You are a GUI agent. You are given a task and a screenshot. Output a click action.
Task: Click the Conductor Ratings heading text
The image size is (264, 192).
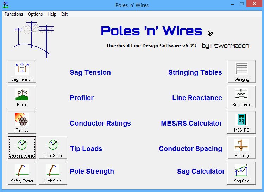tap(100, 123)
